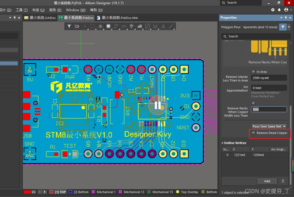Click the Add vertex button
This screenshot has height=197, width=294.
pos(267,181)
